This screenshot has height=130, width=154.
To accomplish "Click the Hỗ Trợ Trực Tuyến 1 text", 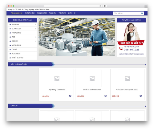I will 131,47.
